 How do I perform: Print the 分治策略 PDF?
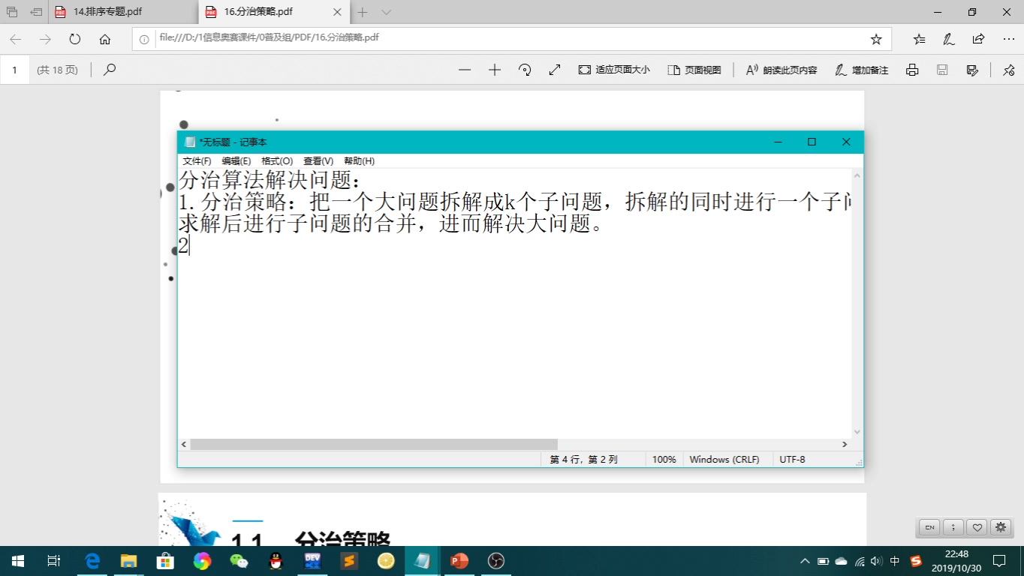pyautogui.click(x=911, y=69)
